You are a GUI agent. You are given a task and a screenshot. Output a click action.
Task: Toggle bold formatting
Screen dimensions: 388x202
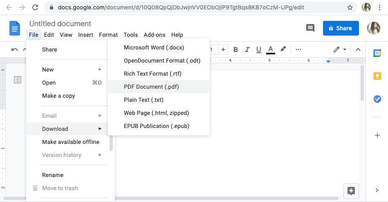(235, 49)
